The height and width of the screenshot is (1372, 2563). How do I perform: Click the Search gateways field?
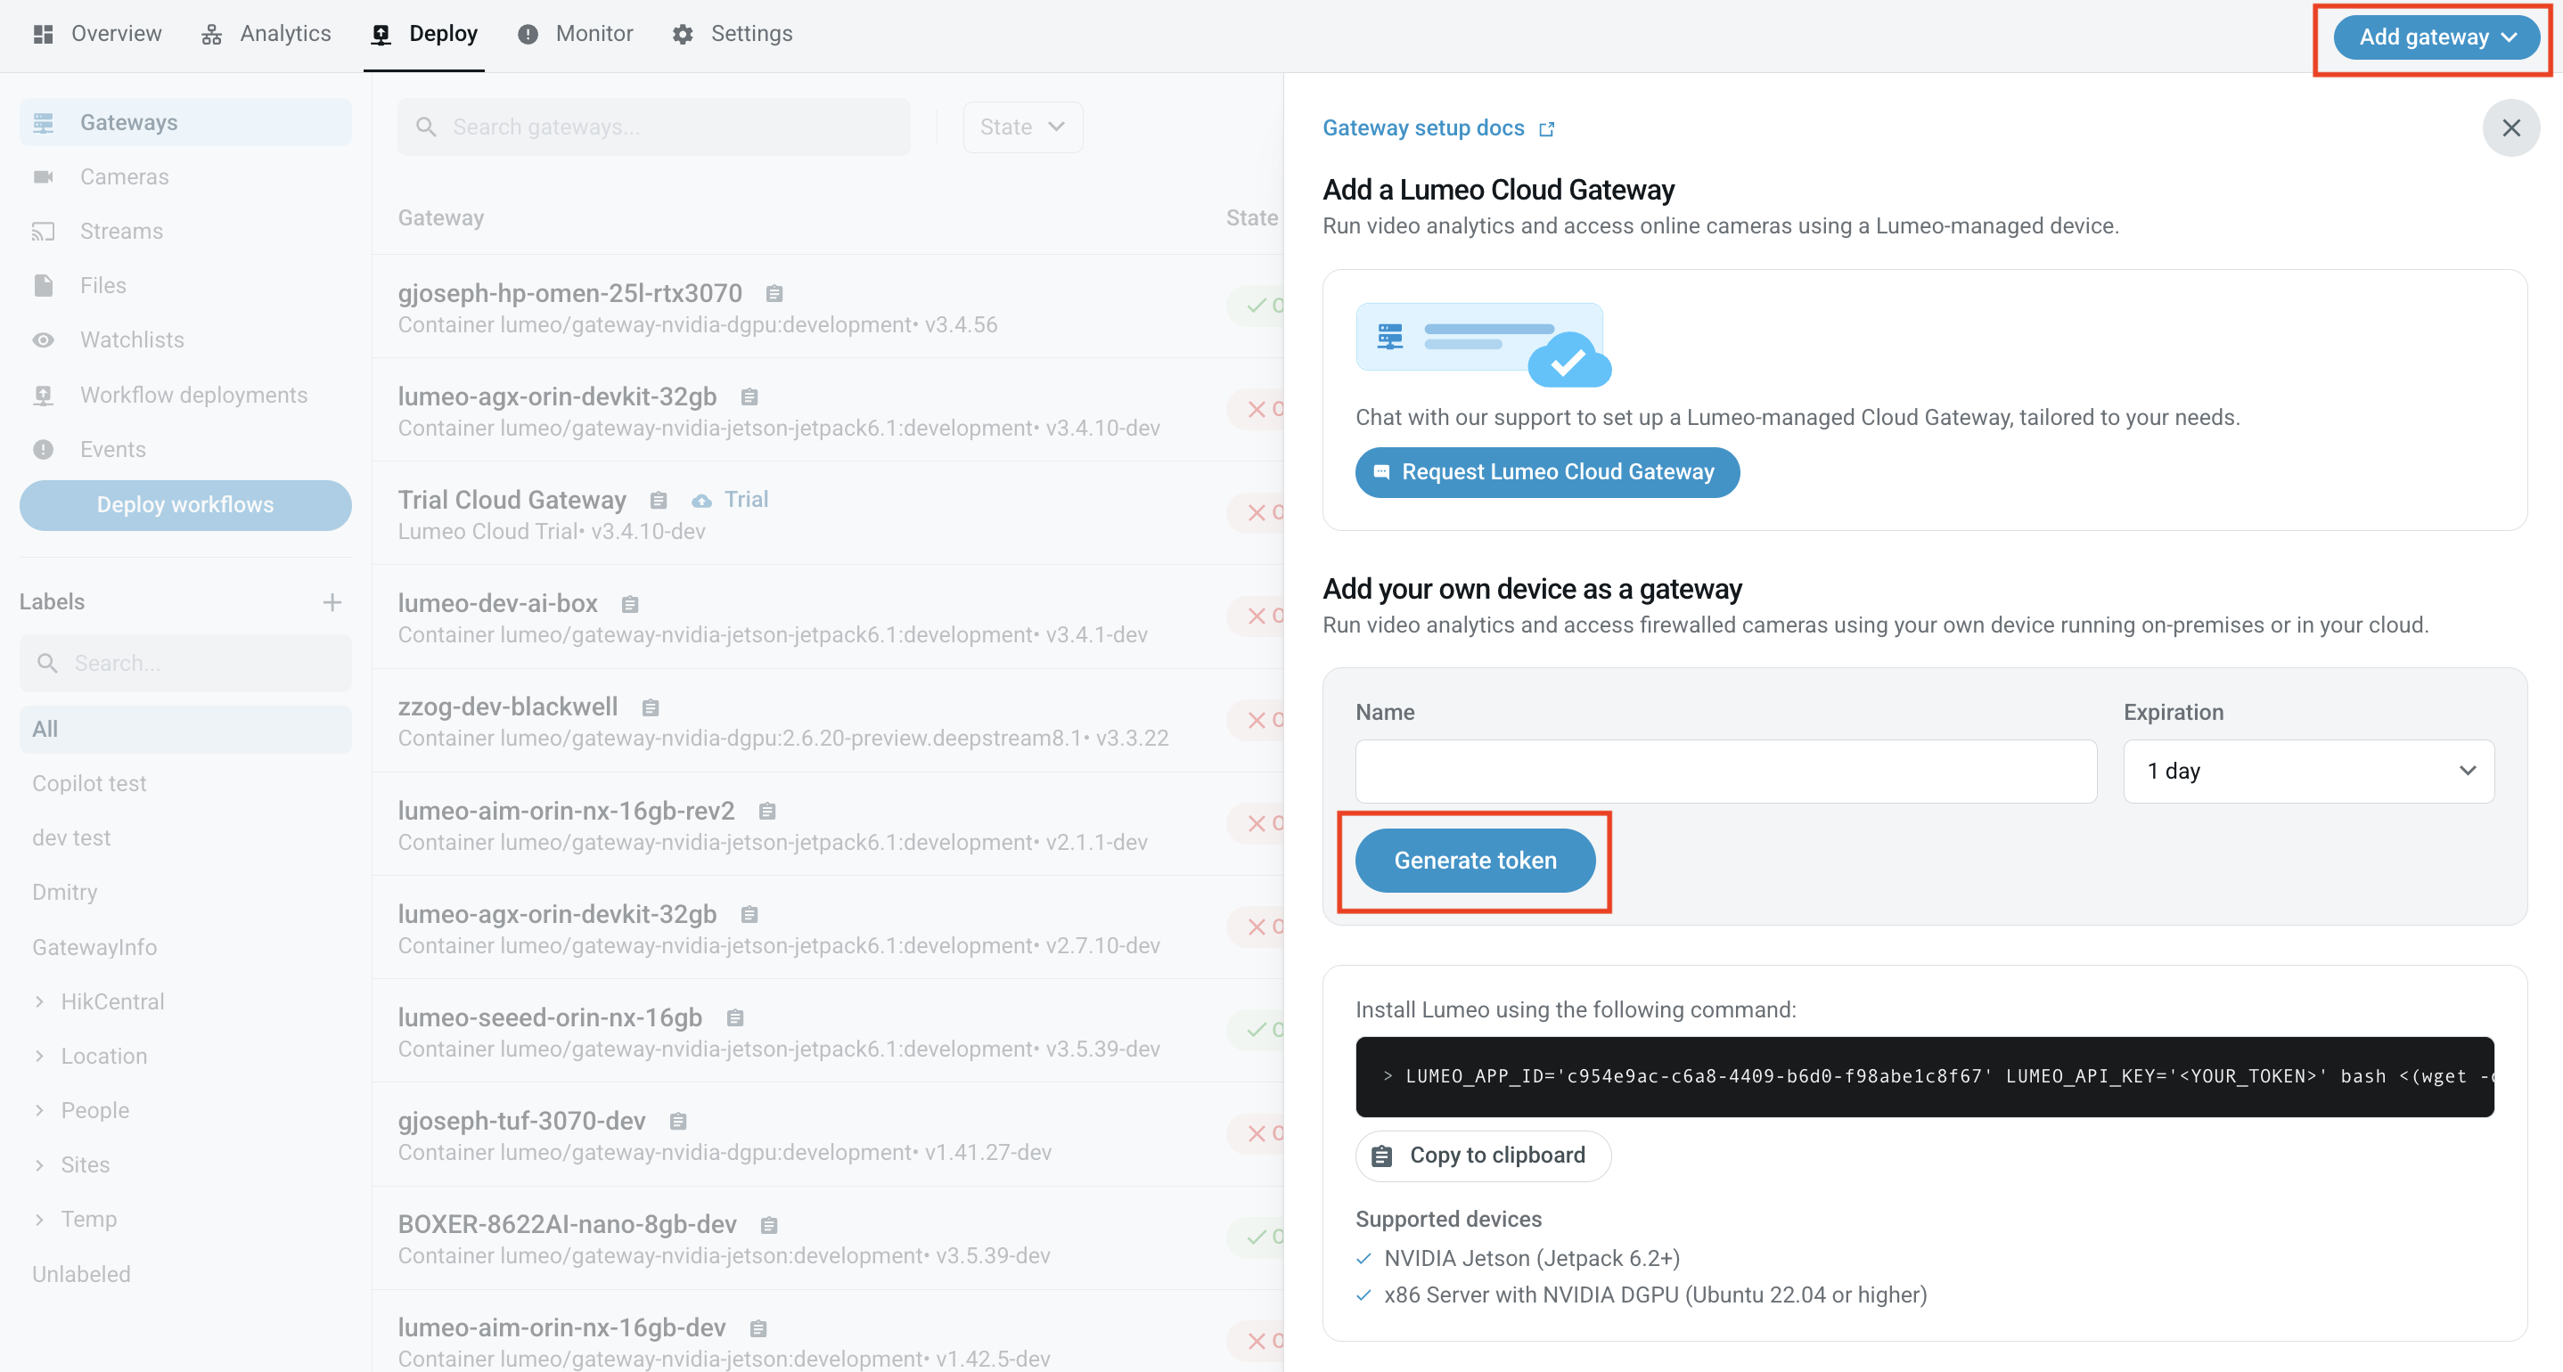[654, 127]
